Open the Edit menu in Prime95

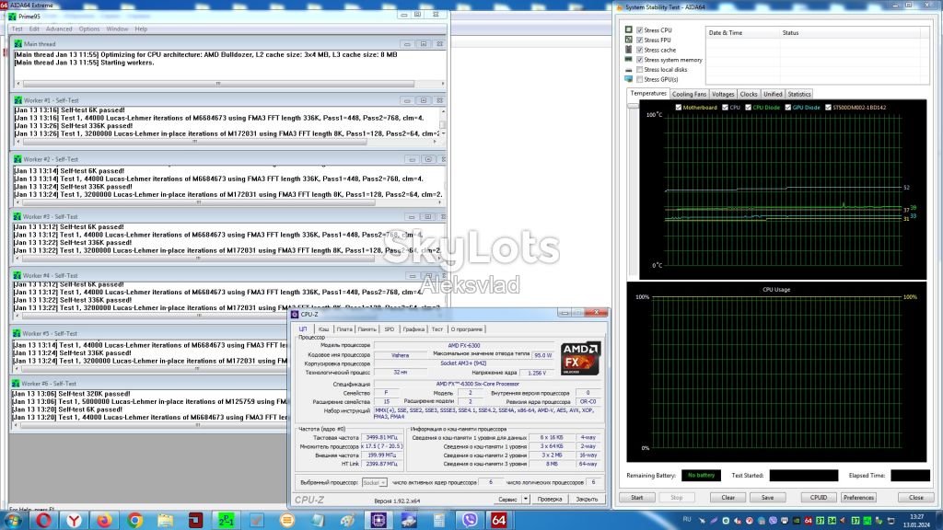point(34,29)
